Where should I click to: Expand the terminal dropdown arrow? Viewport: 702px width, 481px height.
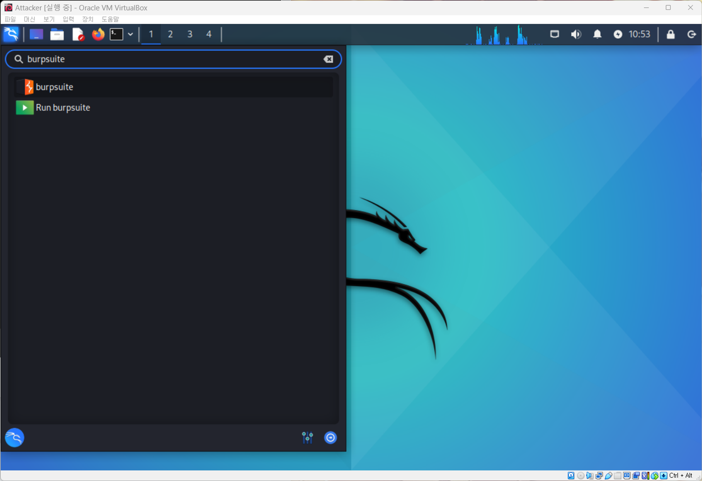130,34
